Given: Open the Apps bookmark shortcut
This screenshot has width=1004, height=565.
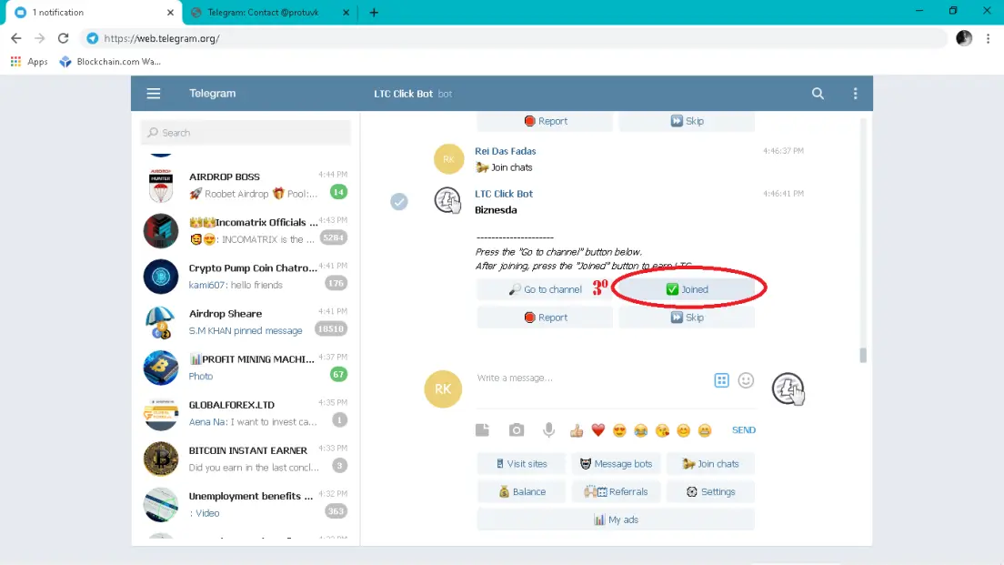Looking at the screenshot, I should pyautogui.click(x=29, y=62).
